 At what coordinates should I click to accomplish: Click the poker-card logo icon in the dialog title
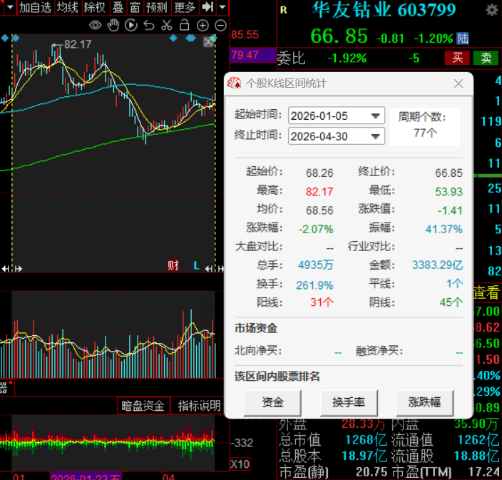tap(234, 83)
